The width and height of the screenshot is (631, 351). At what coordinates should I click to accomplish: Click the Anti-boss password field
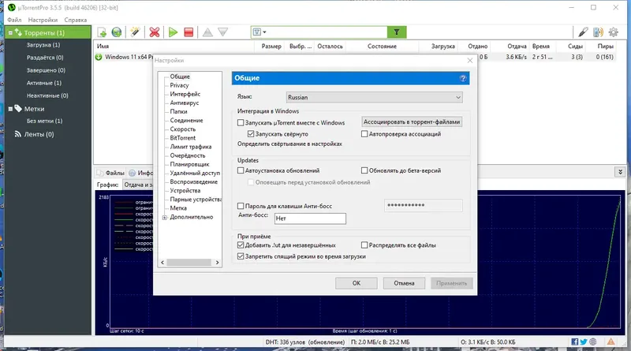(x=424, y=205)
